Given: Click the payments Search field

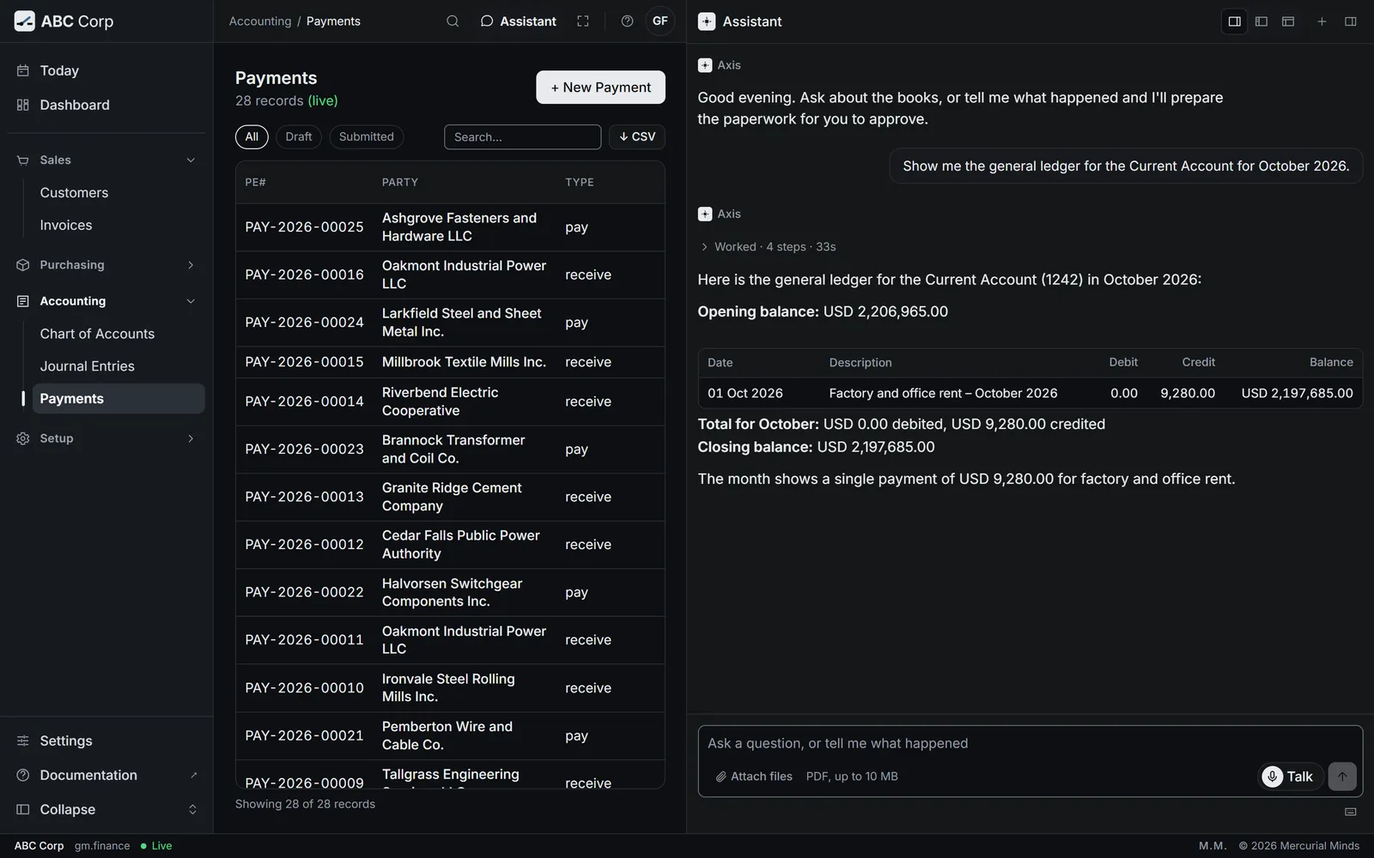Looking at the screenshot, I should click(522, 137).
